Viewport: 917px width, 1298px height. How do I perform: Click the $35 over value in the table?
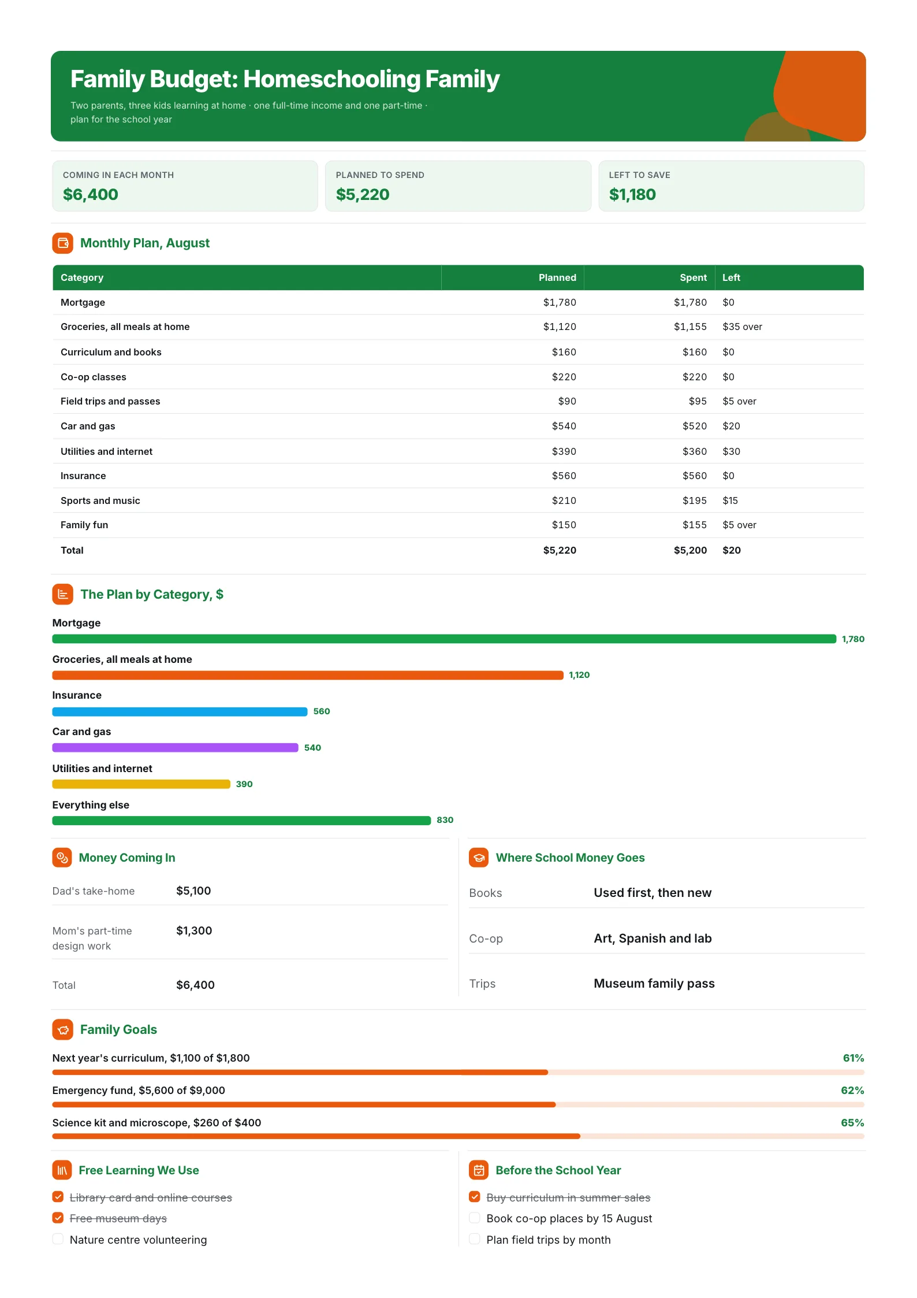(x=742, y=327)
